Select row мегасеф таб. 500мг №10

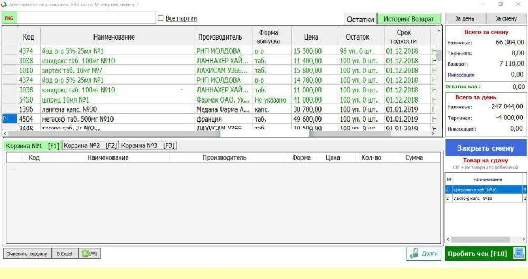click(x=219, y=119)
